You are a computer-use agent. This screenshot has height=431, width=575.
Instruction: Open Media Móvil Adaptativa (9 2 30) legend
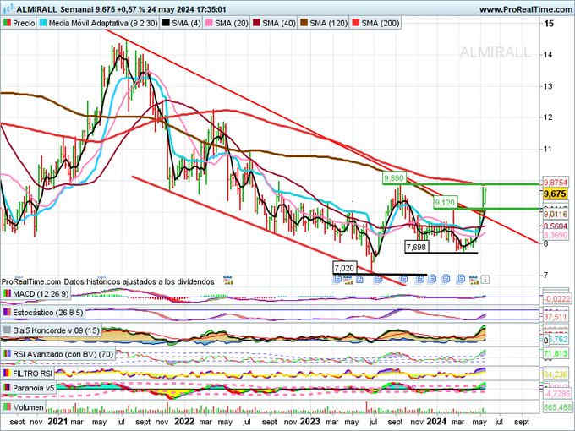click(99, 23)
